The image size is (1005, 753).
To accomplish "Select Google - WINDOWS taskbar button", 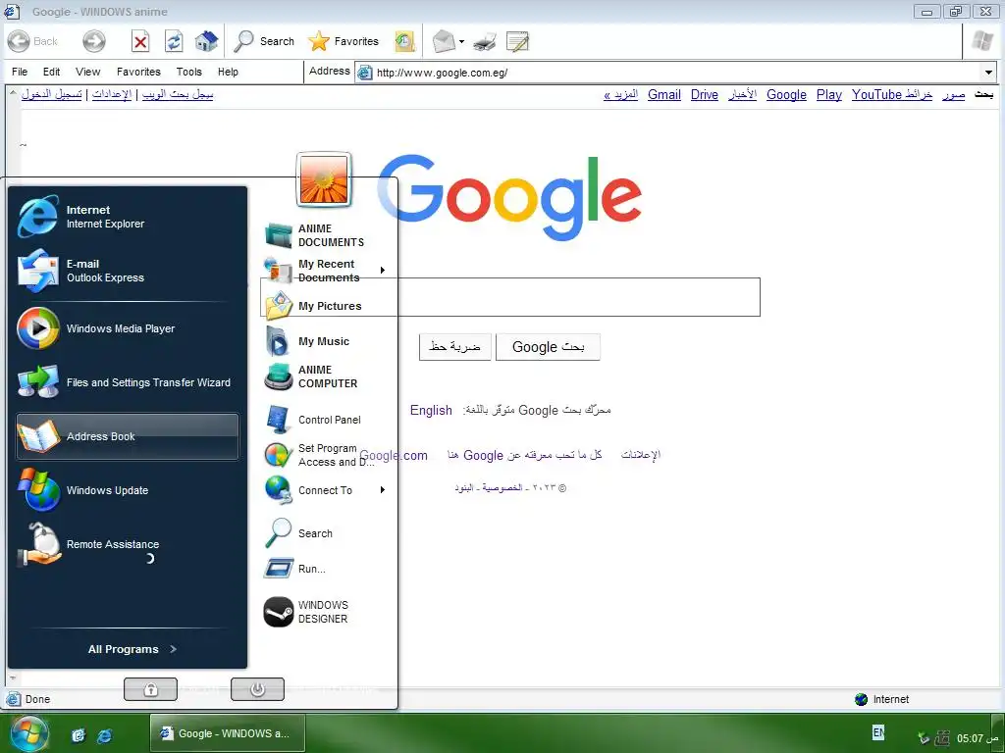I will [x=227, y=733].
